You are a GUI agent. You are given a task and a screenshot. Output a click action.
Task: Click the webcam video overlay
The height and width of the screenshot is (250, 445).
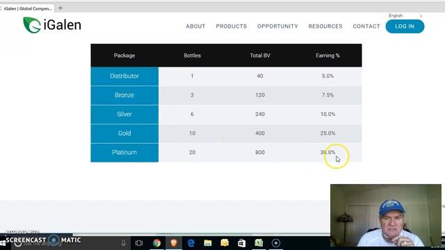pos(386,215)
